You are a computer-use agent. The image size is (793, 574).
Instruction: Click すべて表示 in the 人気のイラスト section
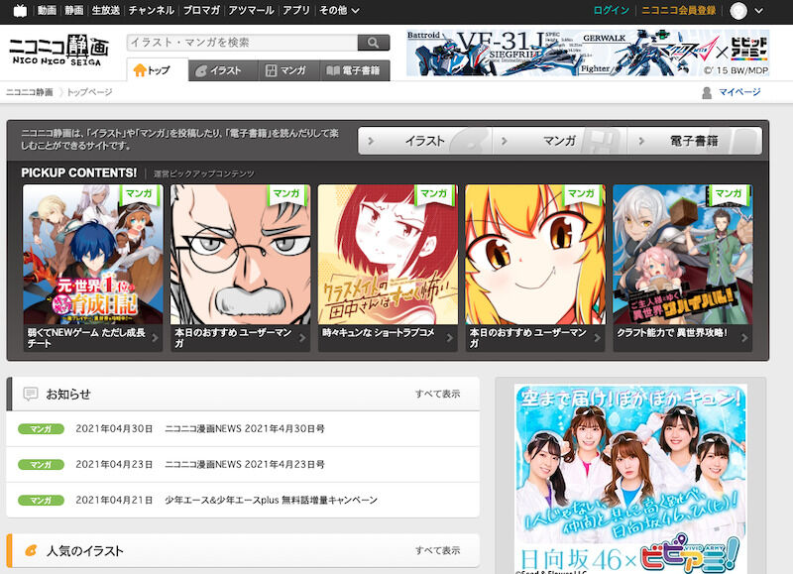[x=438, y=550]
